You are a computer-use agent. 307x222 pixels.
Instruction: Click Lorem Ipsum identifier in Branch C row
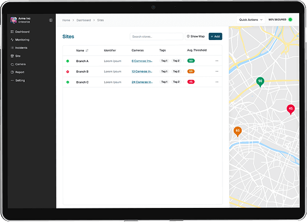(113, 82)
